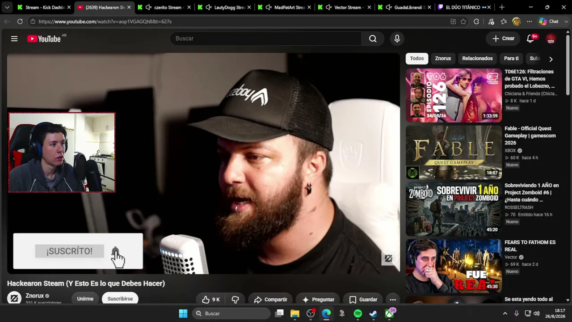Open the Project Zomboid video thumbnail
The width and height of the screenshot is (572, 322).
pyautogui.click(x=454, y=209)
